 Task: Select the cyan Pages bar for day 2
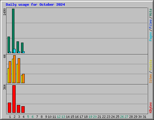(x=14, y=51)
